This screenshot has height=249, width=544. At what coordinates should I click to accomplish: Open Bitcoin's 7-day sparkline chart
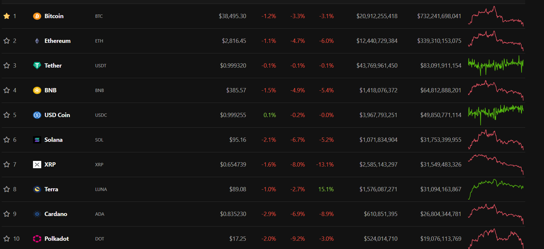click(x=496, y=16)
